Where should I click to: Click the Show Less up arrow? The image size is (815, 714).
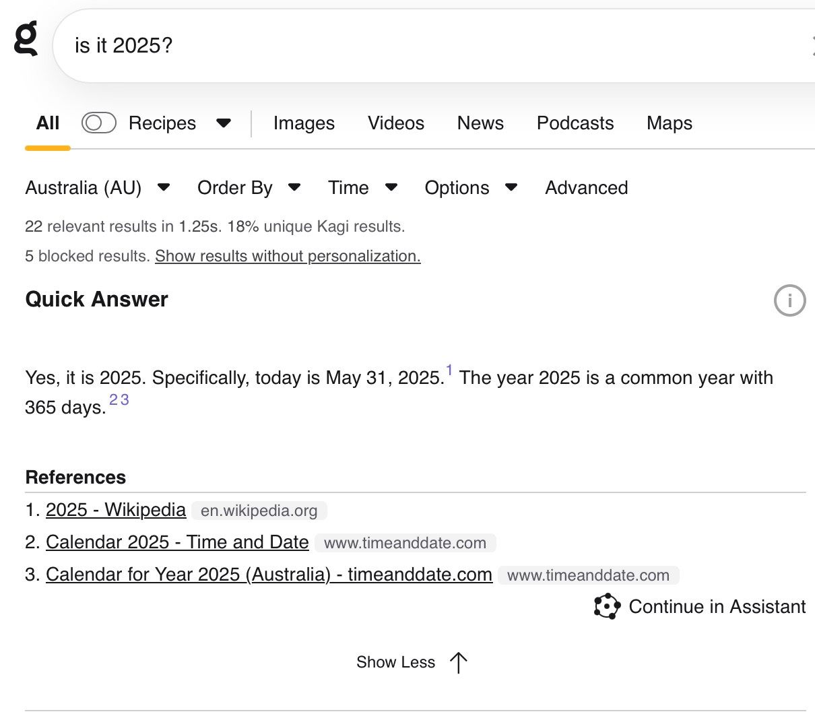pos(458,663)
